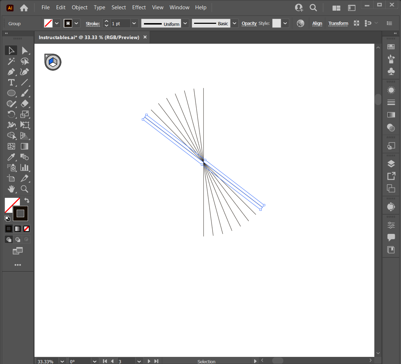The height and width of the screenshot is (364, 401).
Task: Open the zoom level dropdown
Action: (x=62, y=361)
